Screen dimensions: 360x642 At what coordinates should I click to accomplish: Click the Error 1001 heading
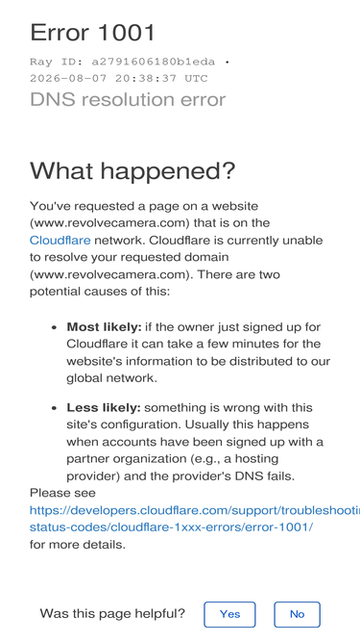tap(93, 33)
